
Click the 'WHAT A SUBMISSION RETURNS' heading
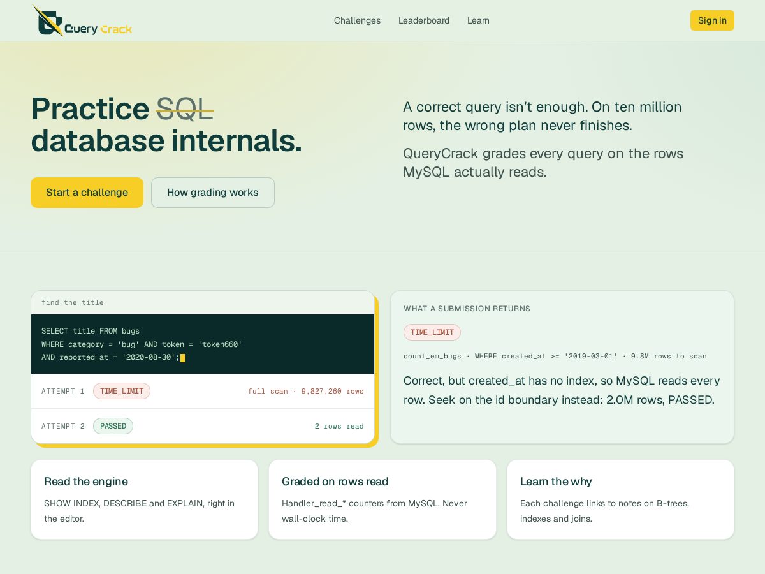click(467, 309)
